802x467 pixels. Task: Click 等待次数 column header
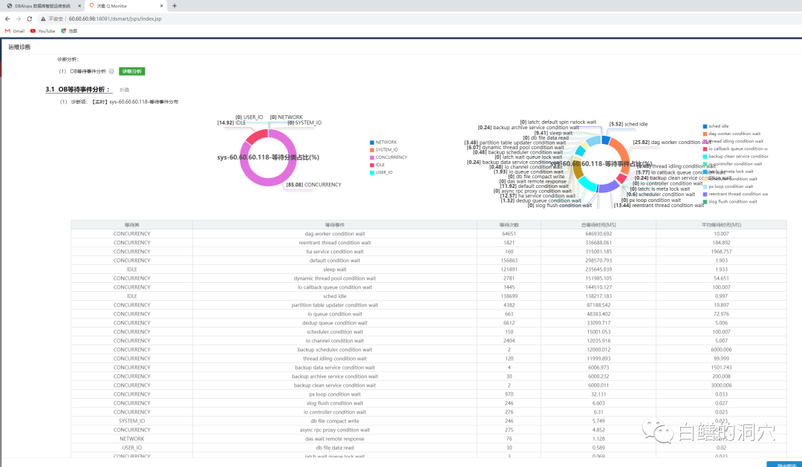(x=509, y=224)
